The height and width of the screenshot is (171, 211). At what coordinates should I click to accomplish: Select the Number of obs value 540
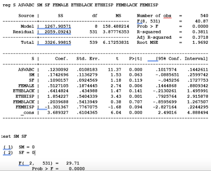point(204,16)
